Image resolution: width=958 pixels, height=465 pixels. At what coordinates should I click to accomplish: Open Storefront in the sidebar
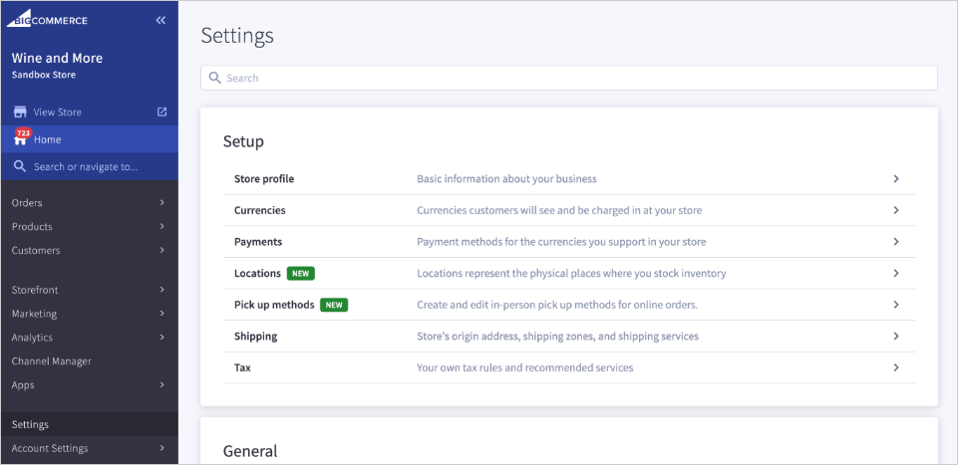click(x=89, y=290)
